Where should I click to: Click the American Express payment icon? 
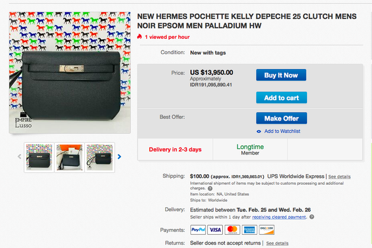(x=249, y=229)
